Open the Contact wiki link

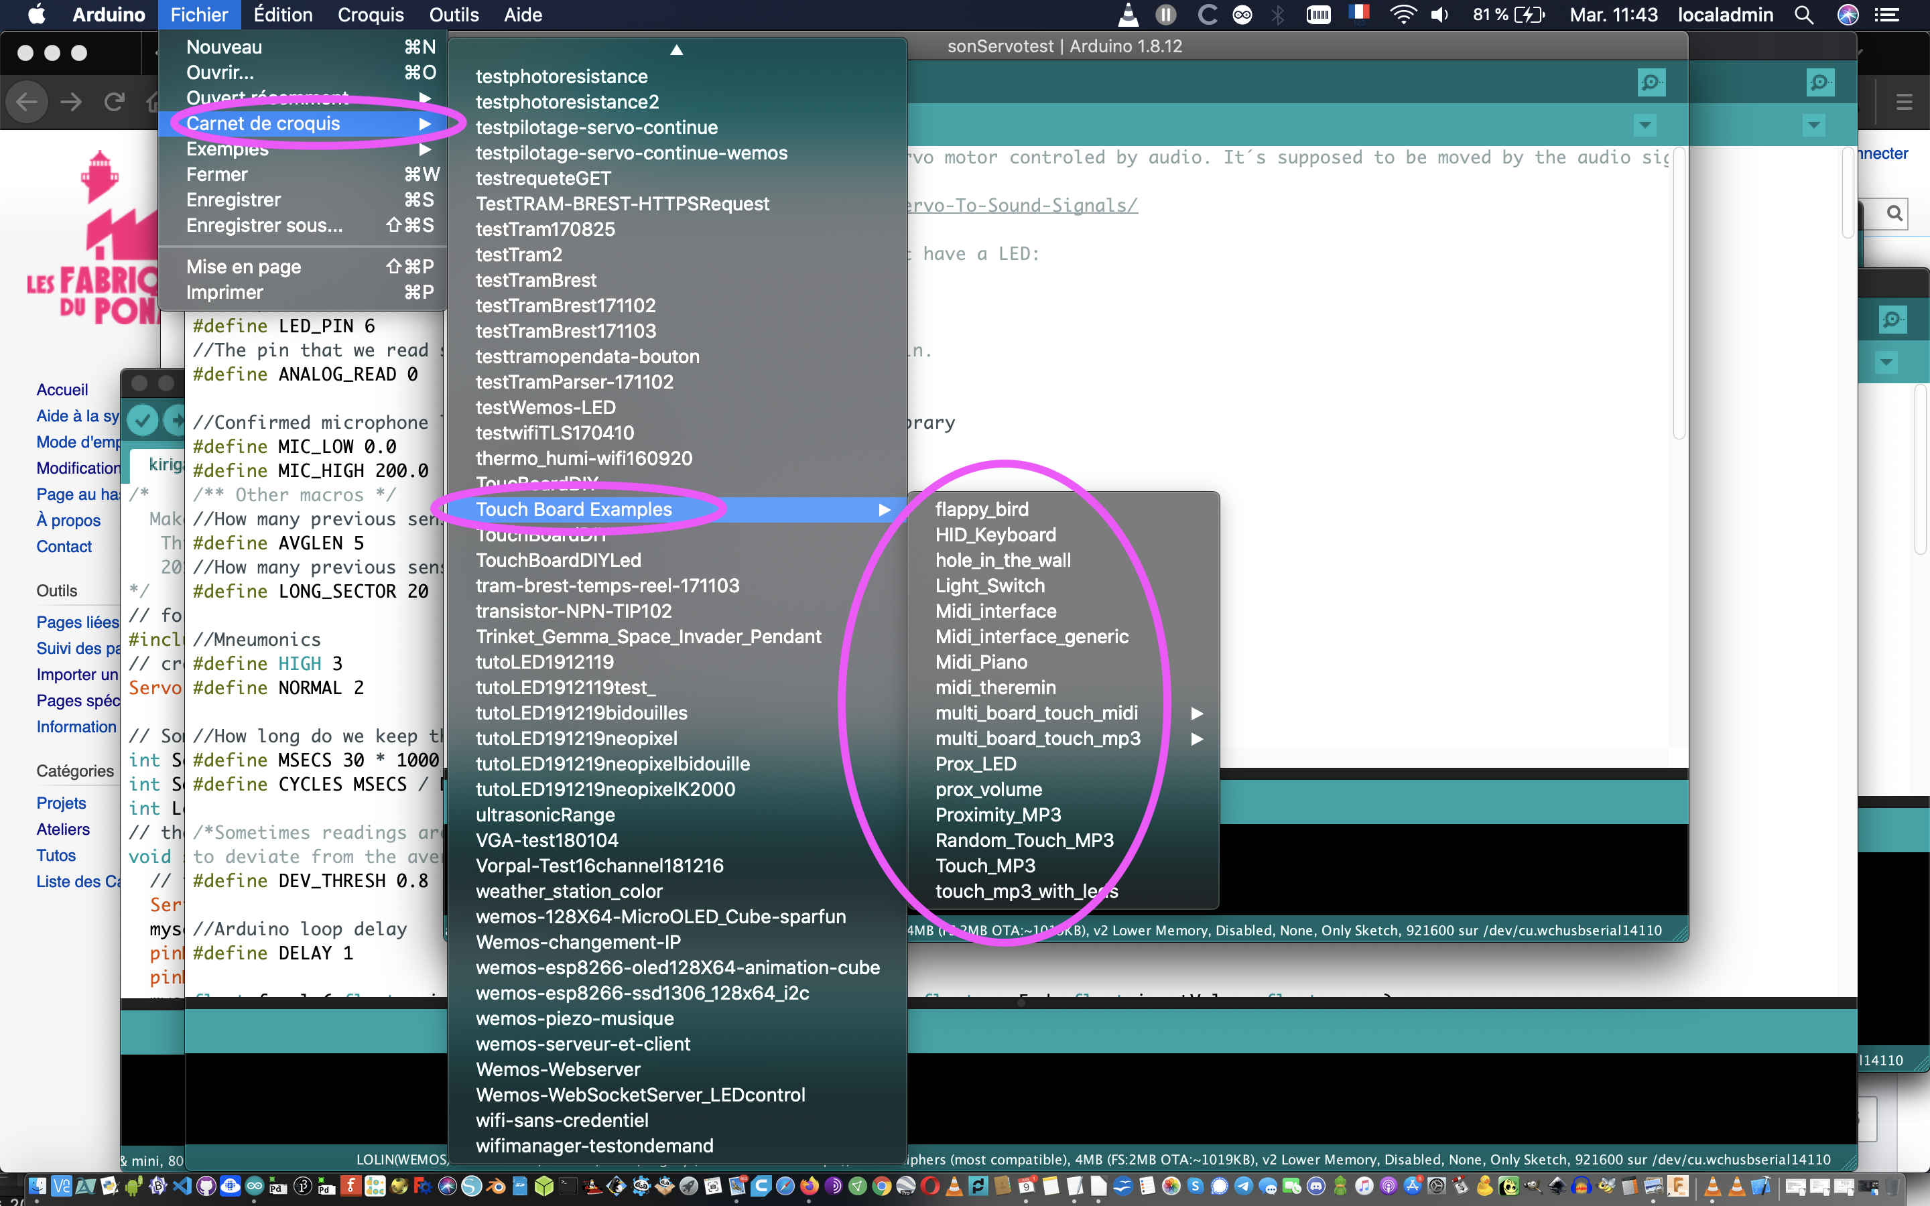(x=64, y=546)
